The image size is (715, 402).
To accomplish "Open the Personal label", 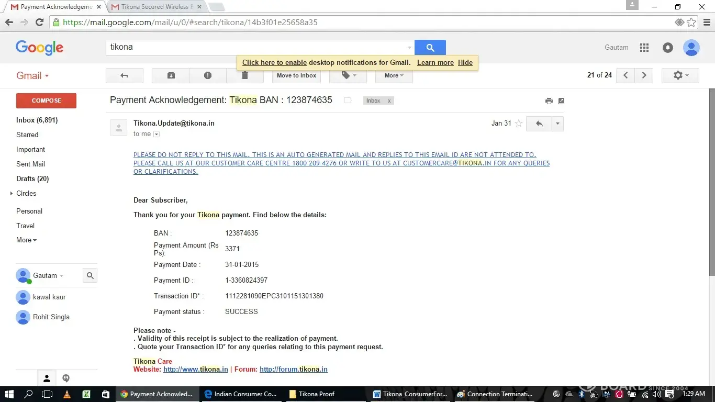I will (x=29, y=211).
